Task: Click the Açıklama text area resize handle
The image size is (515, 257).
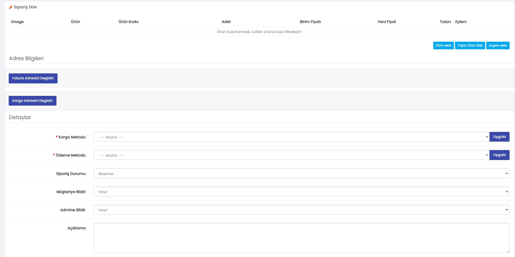Action: pos(508,251)
